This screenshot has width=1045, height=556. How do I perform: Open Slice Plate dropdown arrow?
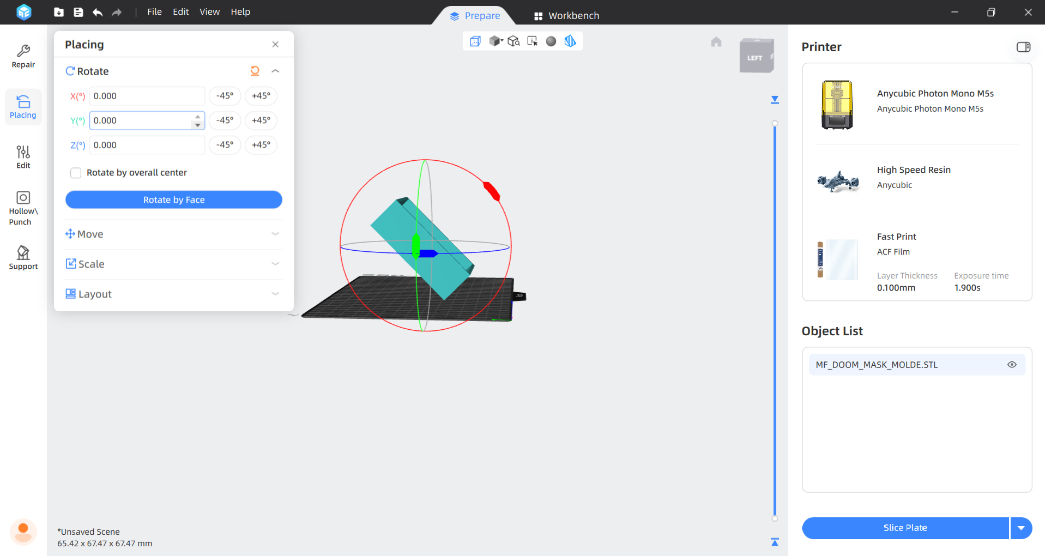pos(1021,528)
